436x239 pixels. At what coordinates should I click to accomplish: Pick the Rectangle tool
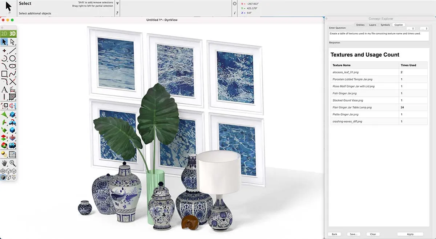coord(4,74)
